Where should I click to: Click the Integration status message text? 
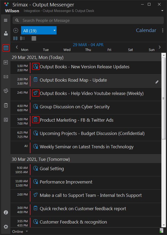[59, 11]
